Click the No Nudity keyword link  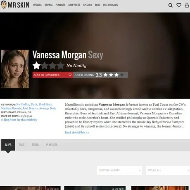pos(23,104)
